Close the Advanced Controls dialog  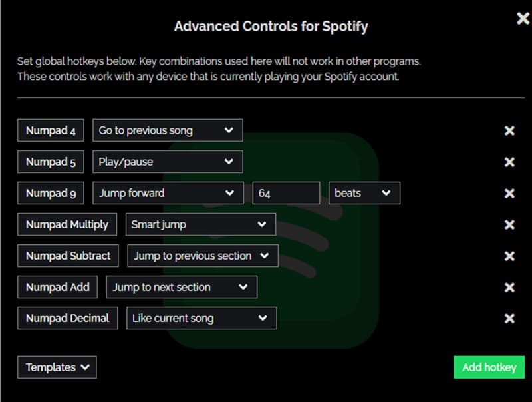pos(523,19)
